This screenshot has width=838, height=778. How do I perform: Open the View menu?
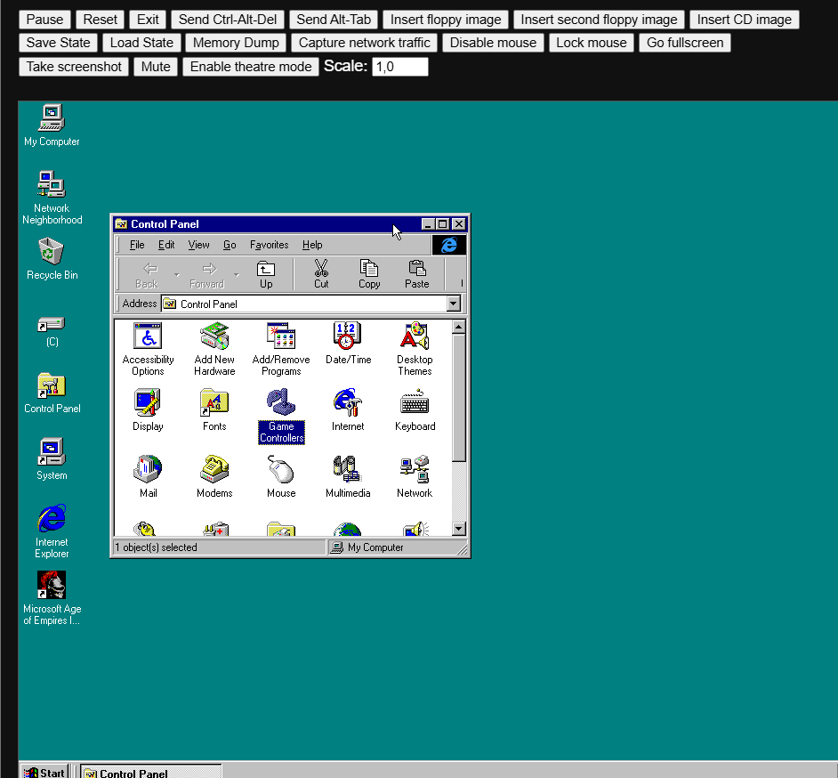(198, 244)
